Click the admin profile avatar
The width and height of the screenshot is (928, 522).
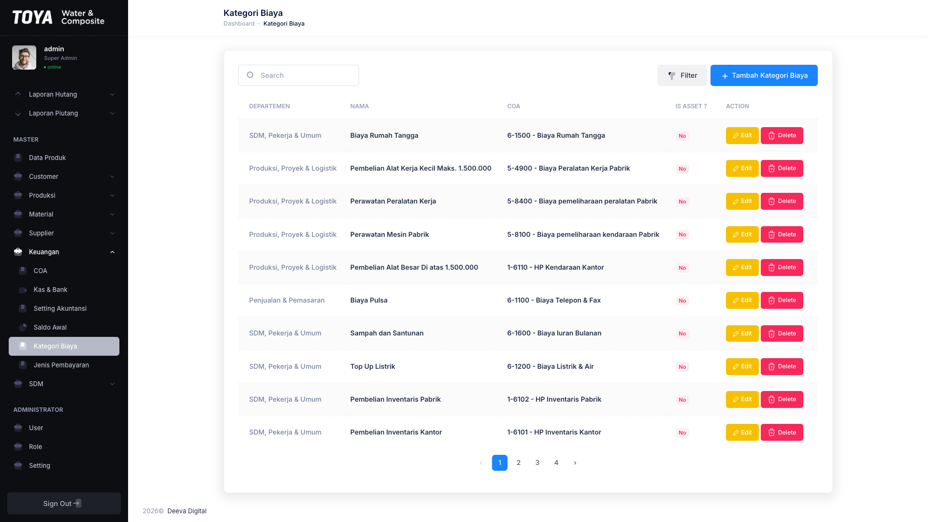tap(24, 58)
